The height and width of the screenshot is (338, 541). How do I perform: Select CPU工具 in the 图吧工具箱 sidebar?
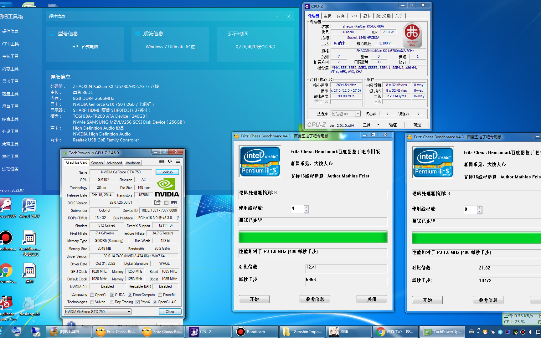(x=11, y=44)
